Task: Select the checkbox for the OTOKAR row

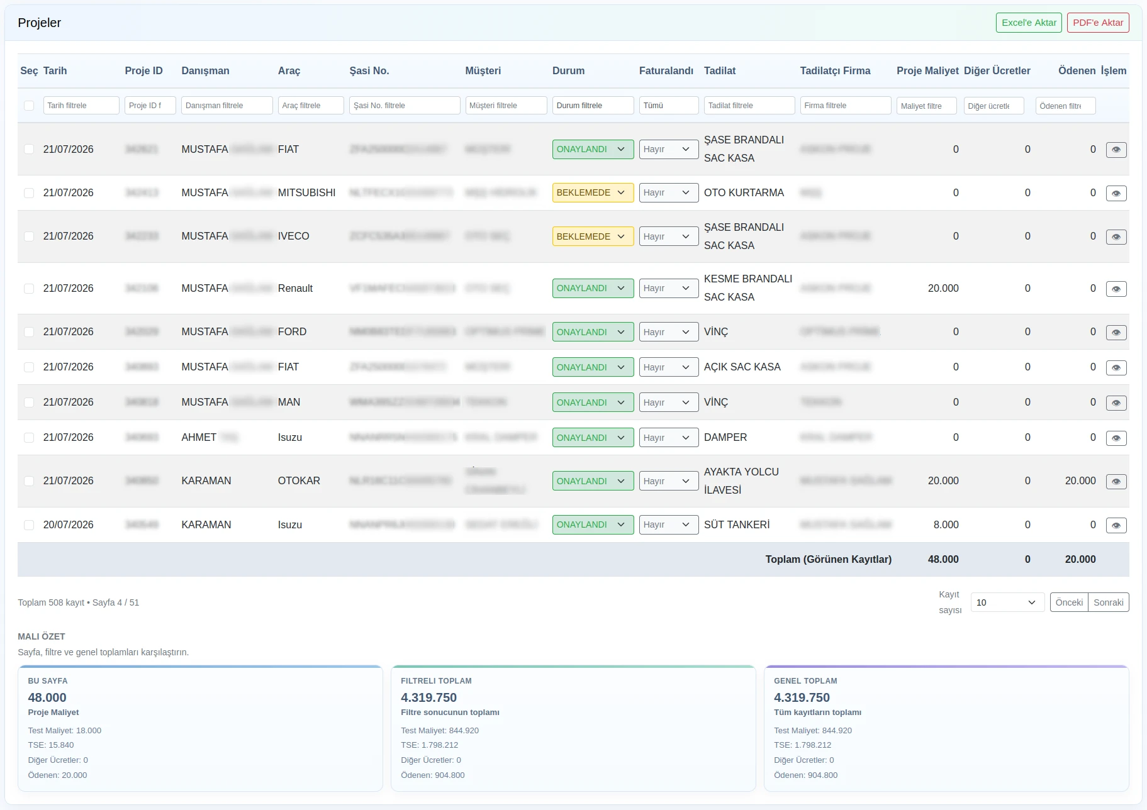Action: 29,481
